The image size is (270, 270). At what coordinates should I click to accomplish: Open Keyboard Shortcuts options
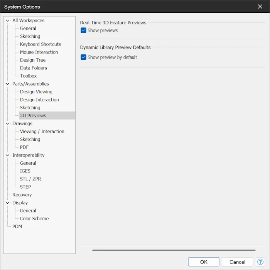coord(40,44)
